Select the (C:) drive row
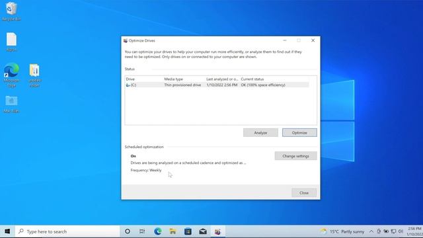The height and width of the screenshot is (238, 423). point(217,85)
